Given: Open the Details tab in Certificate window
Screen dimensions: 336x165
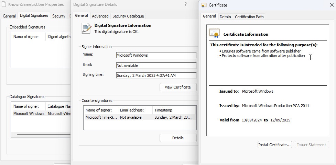Looking at the screenshot, I should coord(225,17).
